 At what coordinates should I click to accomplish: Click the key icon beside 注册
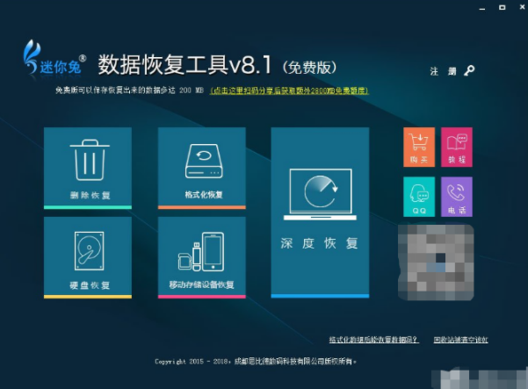pos(470,71)
